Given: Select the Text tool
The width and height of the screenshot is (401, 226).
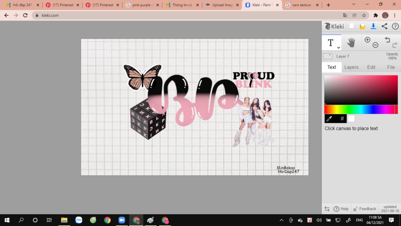Looking at the screenshot, I should pos(331,42).
